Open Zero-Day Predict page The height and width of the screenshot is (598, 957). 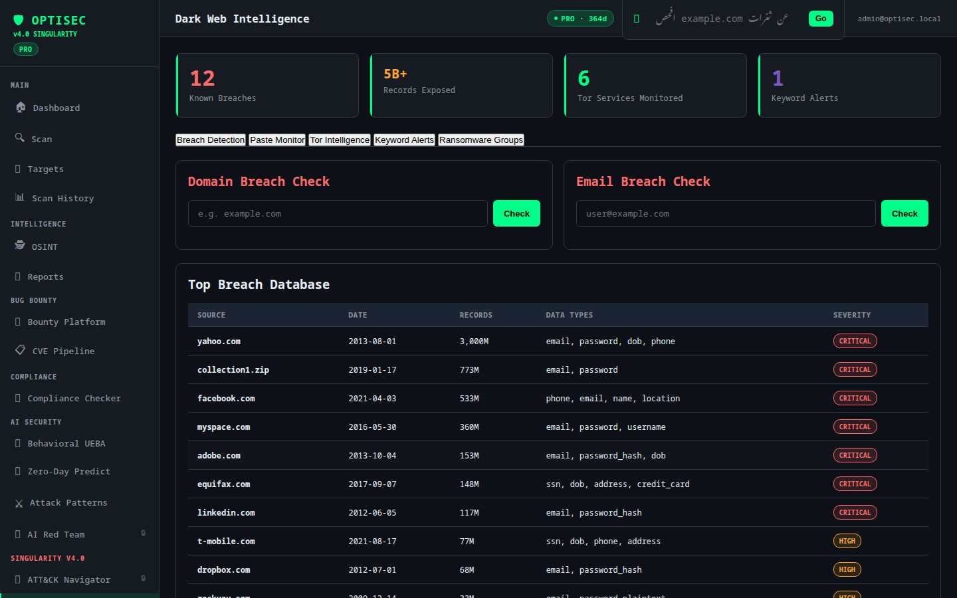(80, 471)
